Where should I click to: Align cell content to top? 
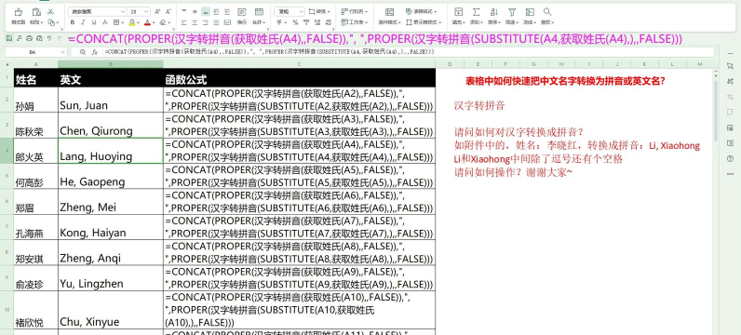(x=183, y=11)
